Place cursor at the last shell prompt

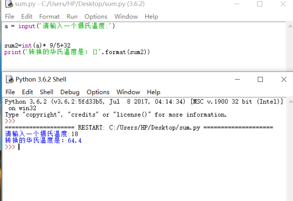coord(19,147)
